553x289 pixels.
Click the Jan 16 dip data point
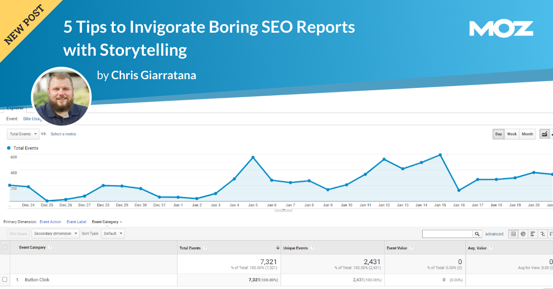pyautogui.click(x=459, y=190)
